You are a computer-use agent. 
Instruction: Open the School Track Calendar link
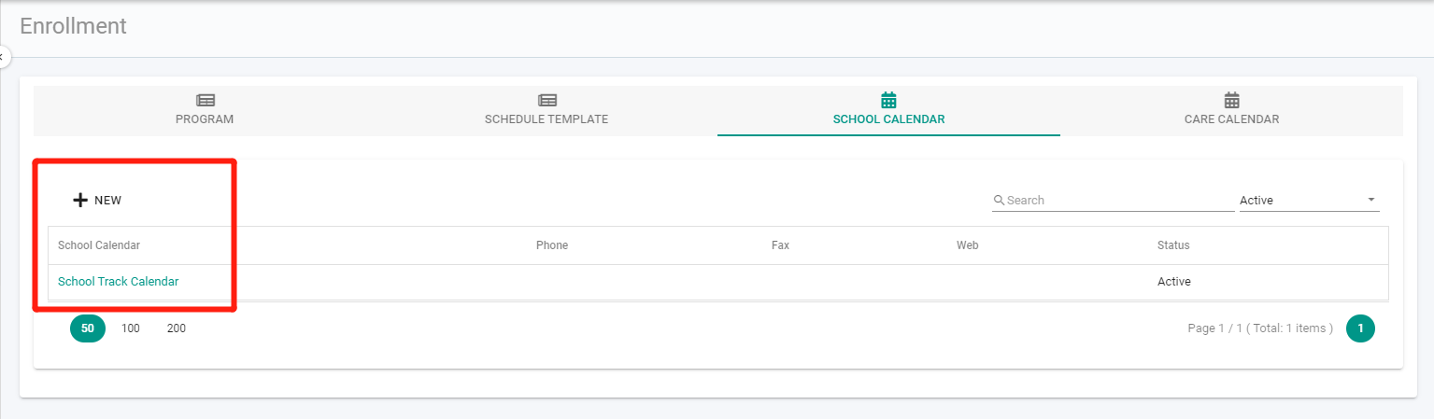tap(118, 281)
